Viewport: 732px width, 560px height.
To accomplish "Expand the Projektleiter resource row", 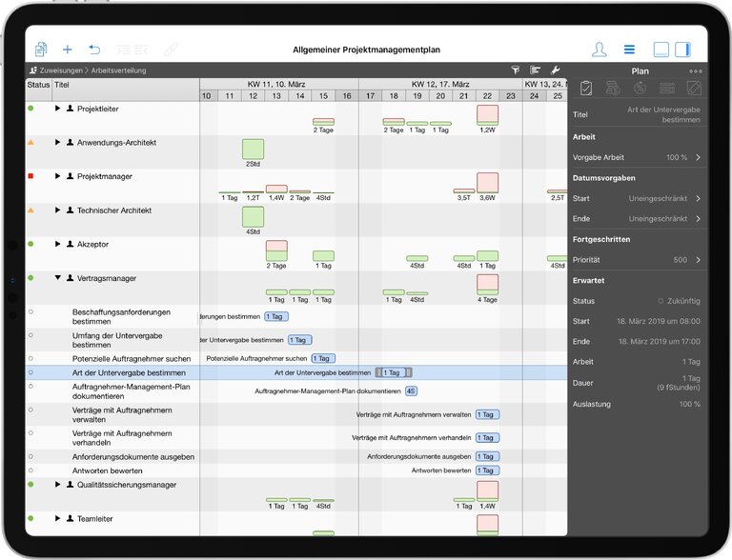I will [57, 109].
